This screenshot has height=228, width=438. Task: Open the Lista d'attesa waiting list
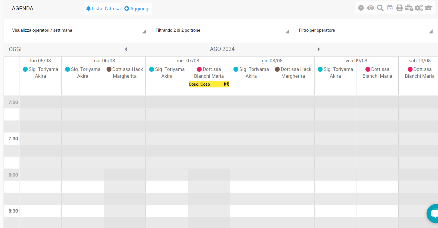coord(103,9)
